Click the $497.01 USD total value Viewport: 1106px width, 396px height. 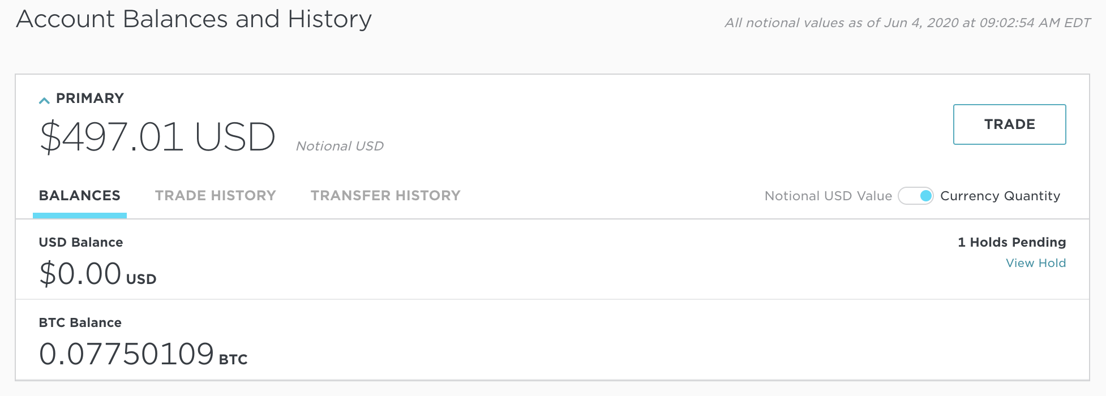(x=157, y=137)
